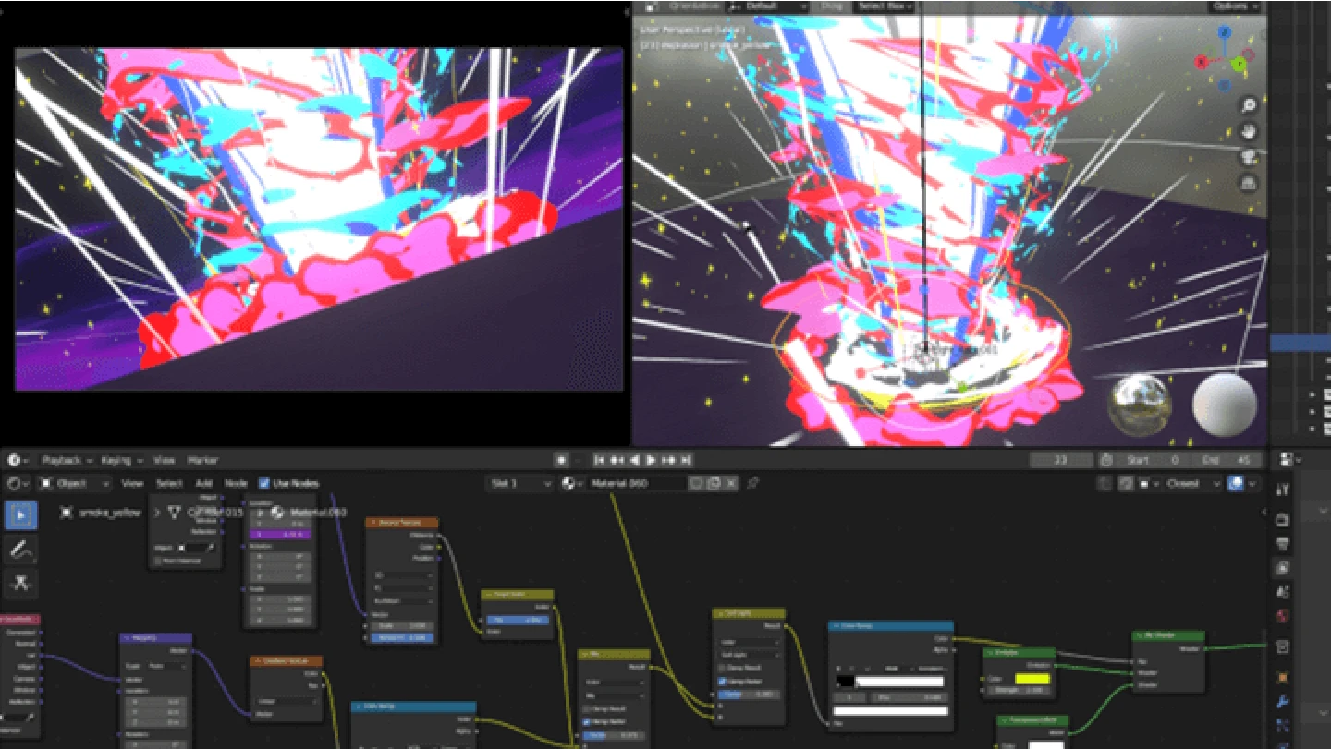
Task: Jump to last frame button
Action: point(685,460)
